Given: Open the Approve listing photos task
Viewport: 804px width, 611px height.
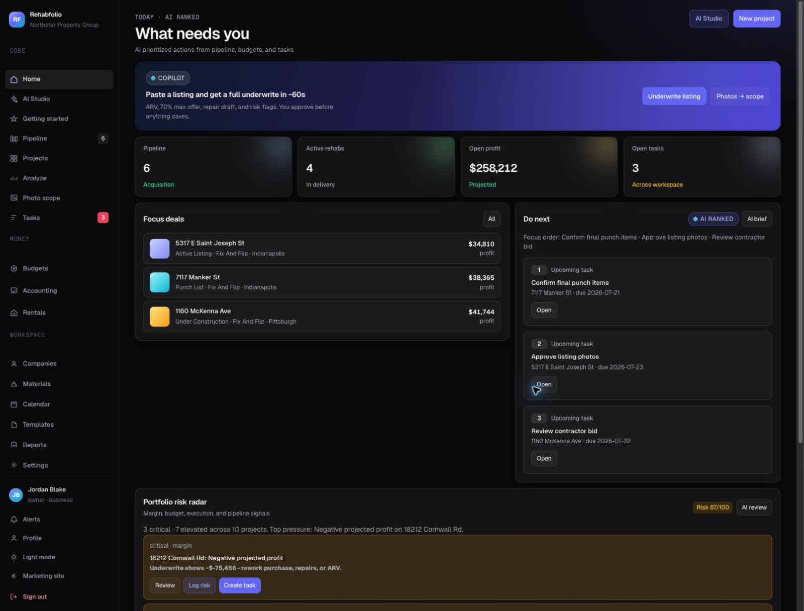Looking at the screenshot, I should click(544, 384).
